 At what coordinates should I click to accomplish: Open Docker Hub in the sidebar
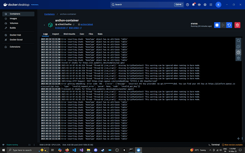click(18, 35)
